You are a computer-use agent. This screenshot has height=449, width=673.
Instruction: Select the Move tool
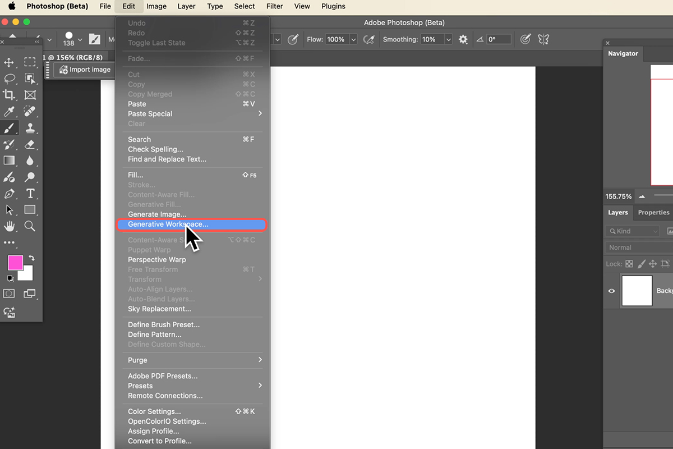pos(9,62)
